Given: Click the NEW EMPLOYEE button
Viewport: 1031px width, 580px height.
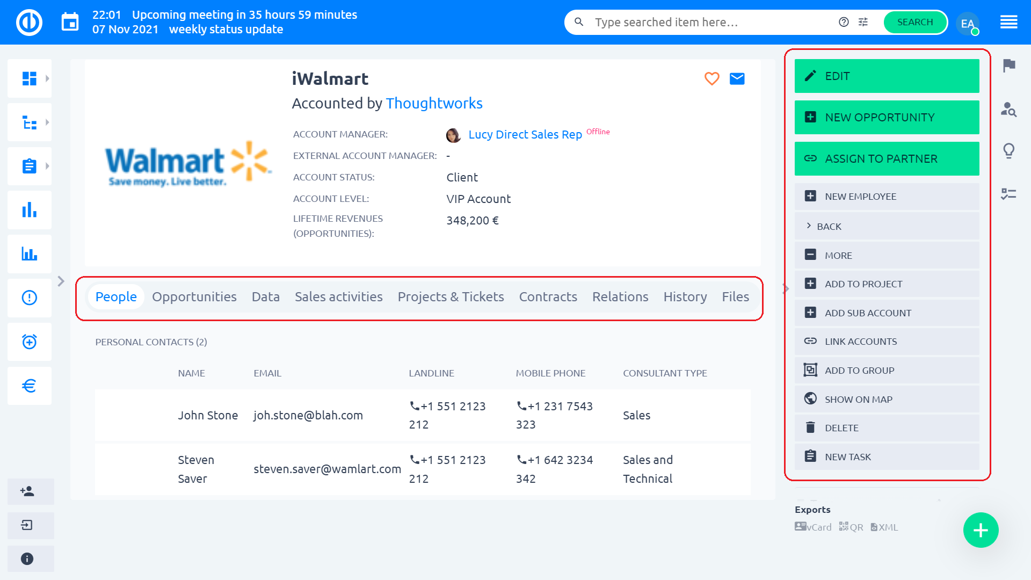Looking at the screenshot, I should tap(887, 197).
